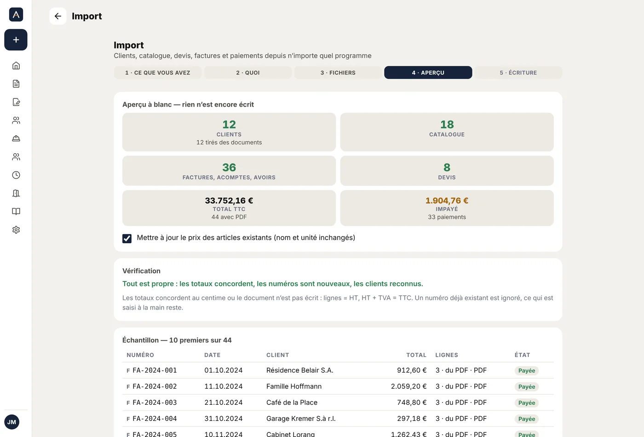Click client Famille Hoffmann
The width and height of the screenshot is (644, 437).
[294, 386]
